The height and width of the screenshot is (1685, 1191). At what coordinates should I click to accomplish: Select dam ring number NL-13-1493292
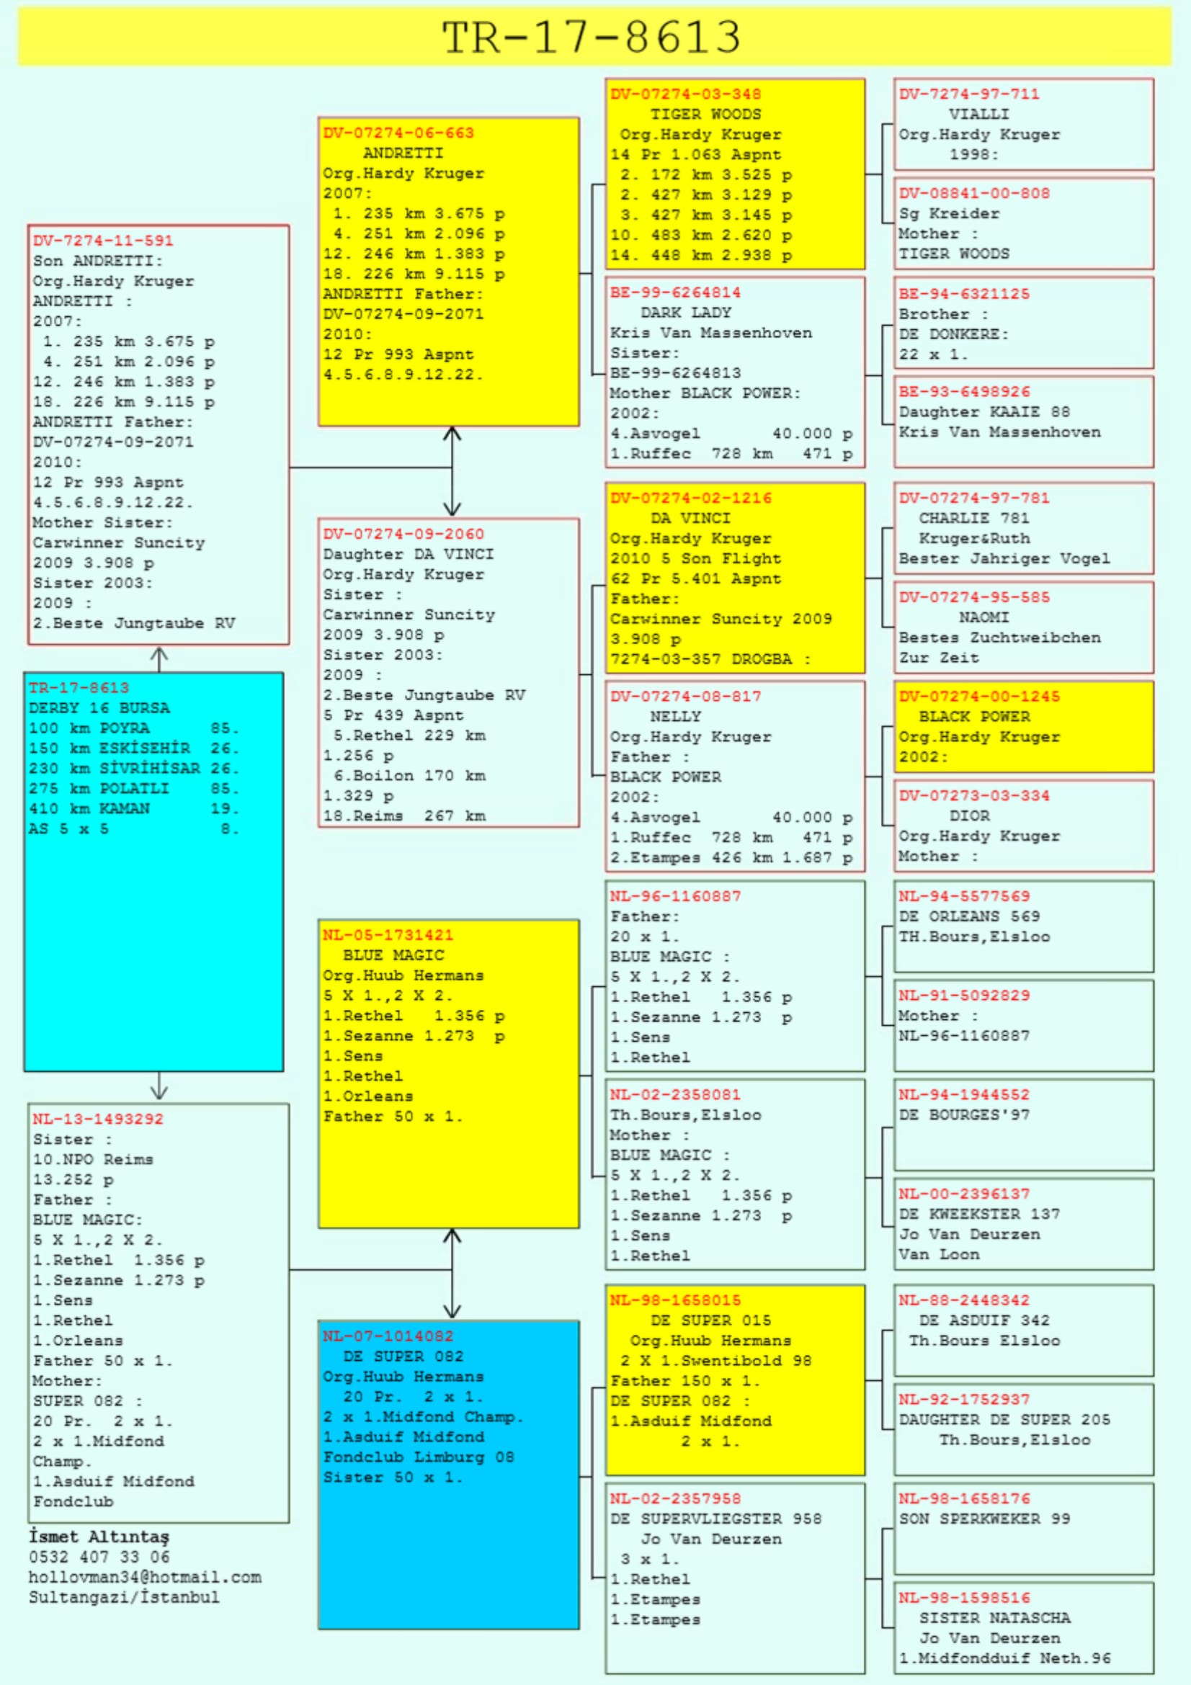98,1119
